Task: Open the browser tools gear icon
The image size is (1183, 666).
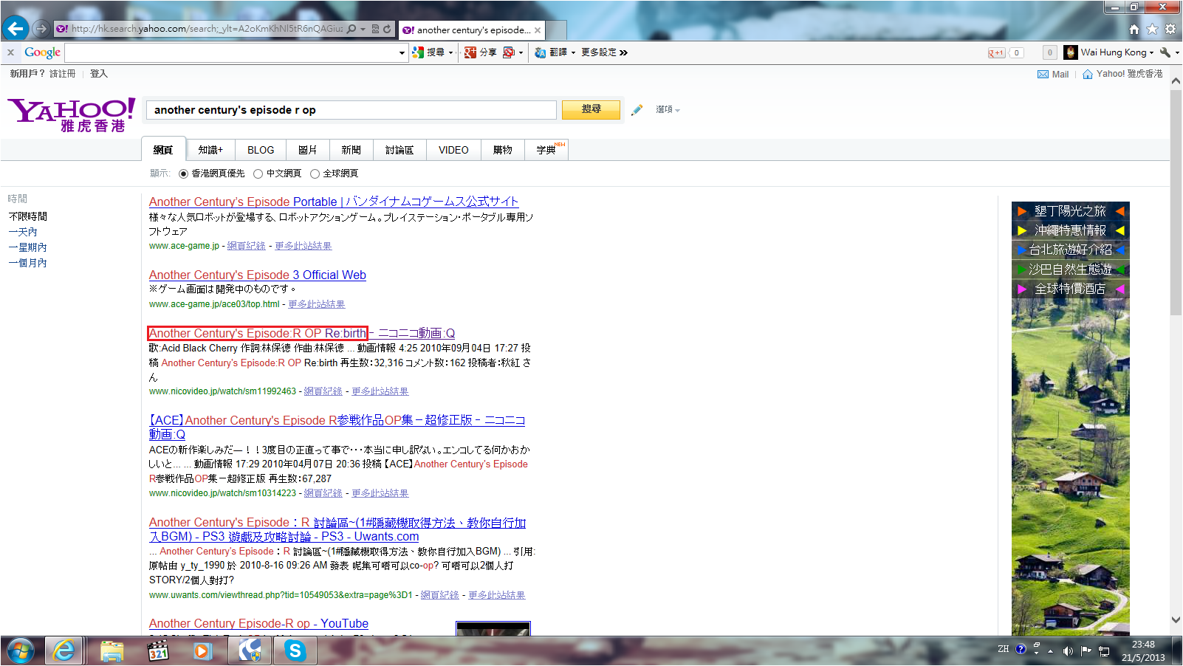Action: (1170, 29)
